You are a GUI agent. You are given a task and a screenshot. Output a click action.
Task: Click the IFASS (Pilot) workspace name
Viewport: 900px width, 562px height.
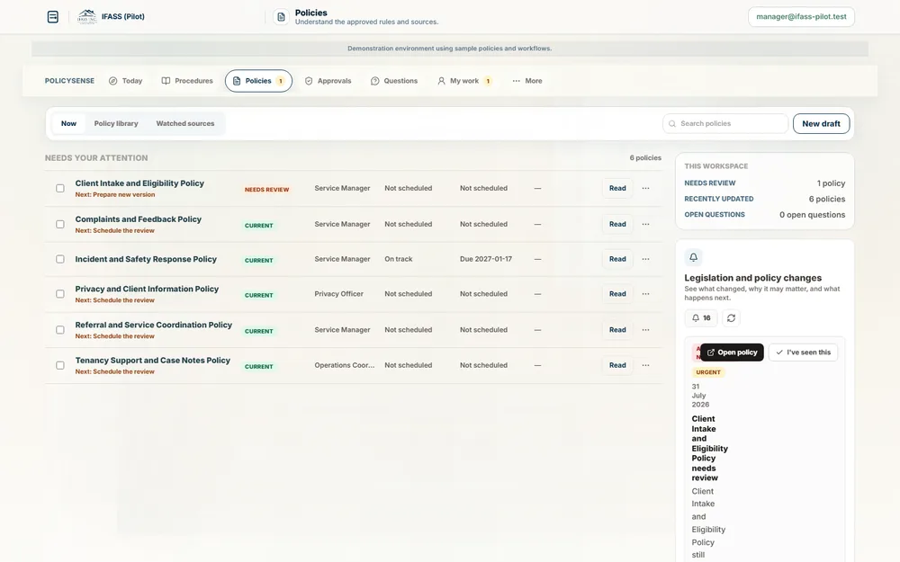click(122, 16)
